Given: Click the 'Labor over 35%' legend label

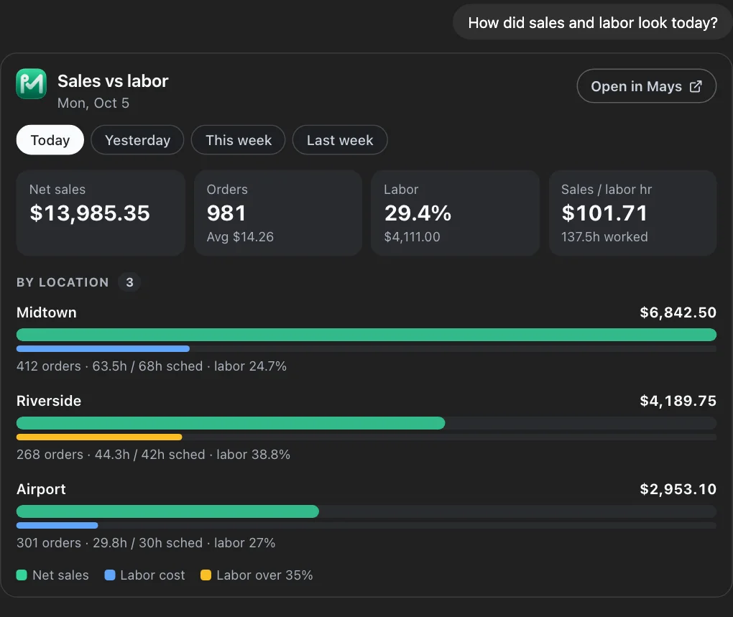Looking at the screenshot, I should pyautogui.click(x=264, y=575).
